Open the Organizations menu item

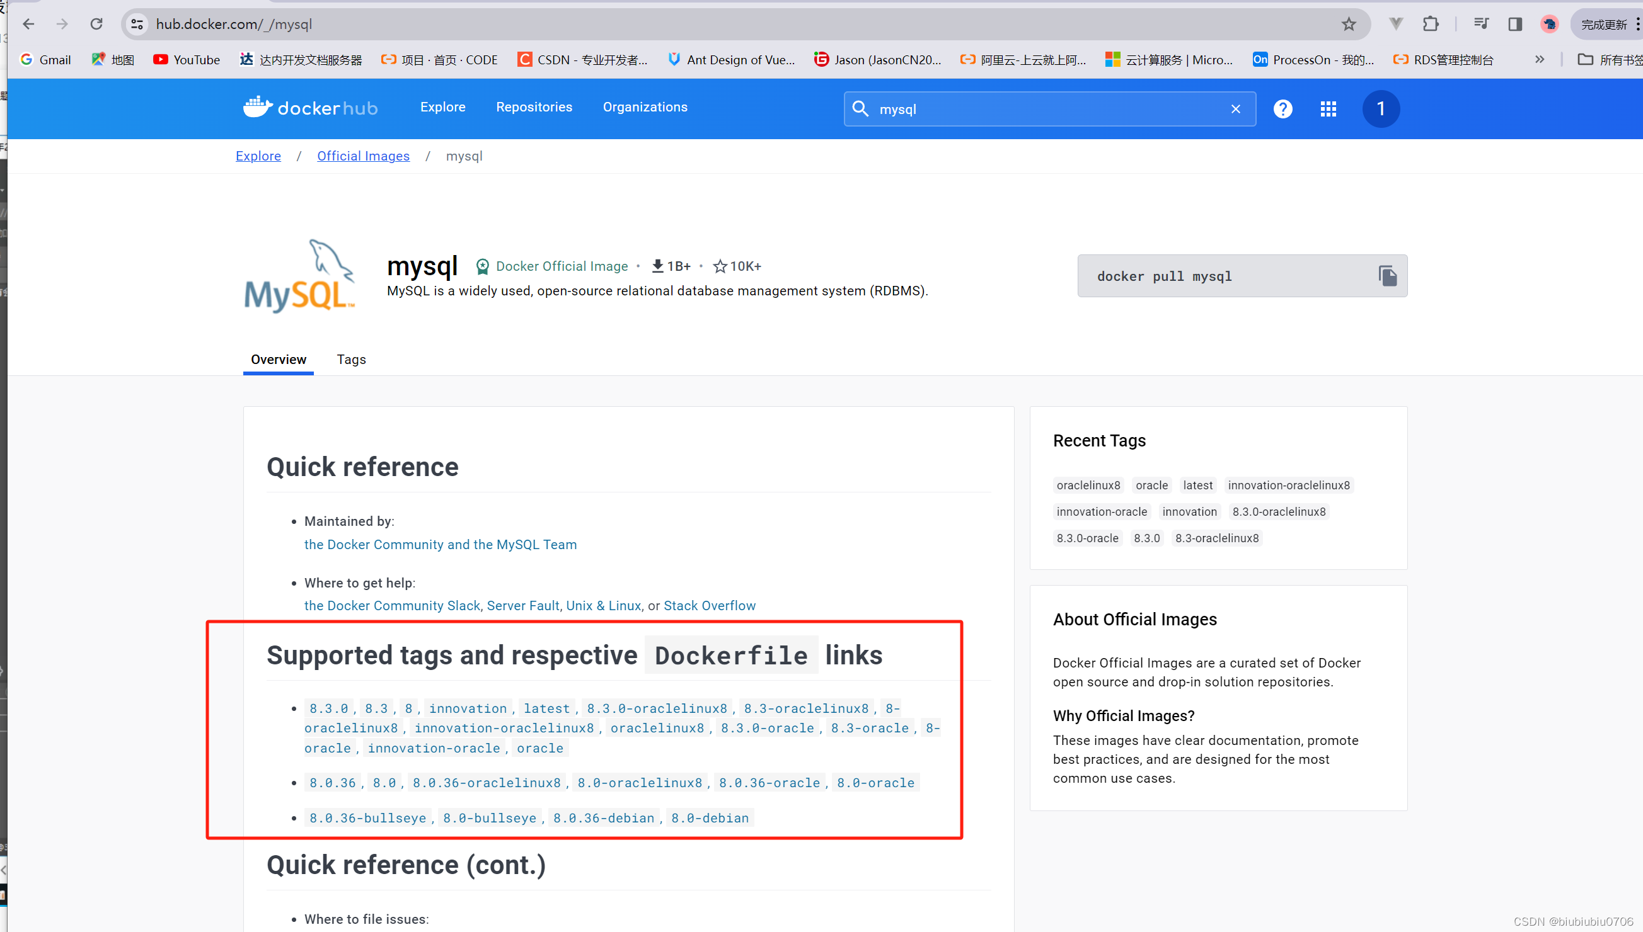[645, 107]
